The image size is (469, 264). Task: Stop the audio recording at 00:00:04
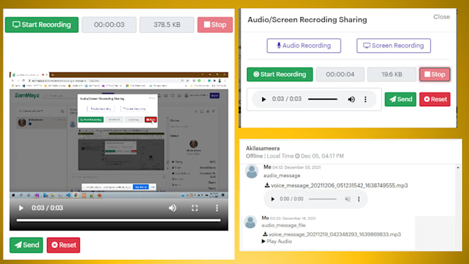pyautogui.click(x=435, y=74)
